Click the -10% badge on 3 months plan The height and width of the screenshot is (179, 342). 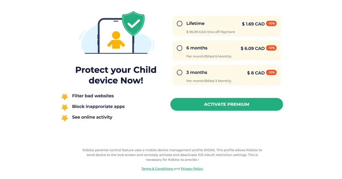(x=271, y=72)
